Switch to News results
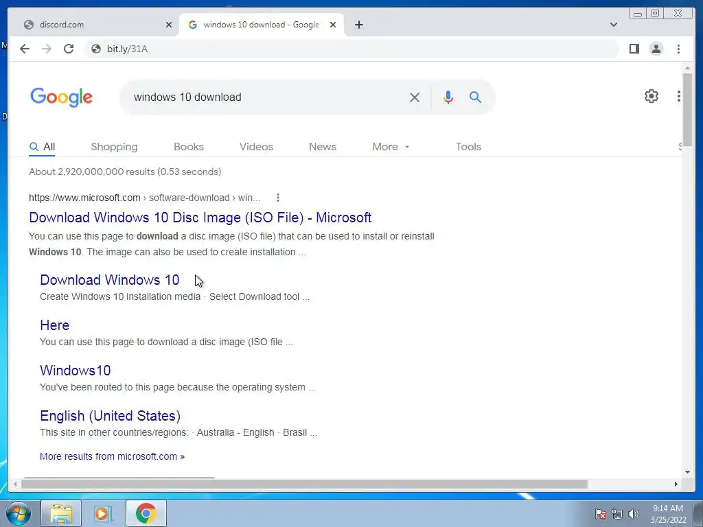 pos(323,147)
